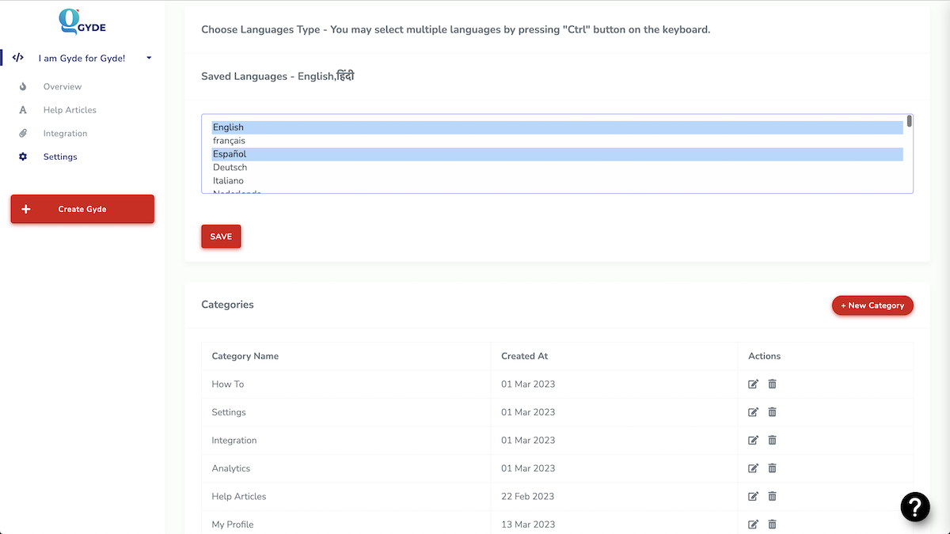Delete the Analytics category
Image resolution: width=950 pixels, height=534 pixels.
(x=772, y=468)
